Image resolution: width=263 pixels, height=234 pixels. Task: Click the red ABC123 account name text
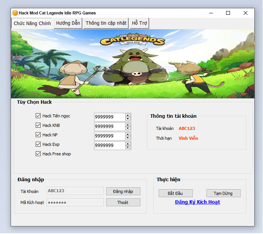pos(187,128)
